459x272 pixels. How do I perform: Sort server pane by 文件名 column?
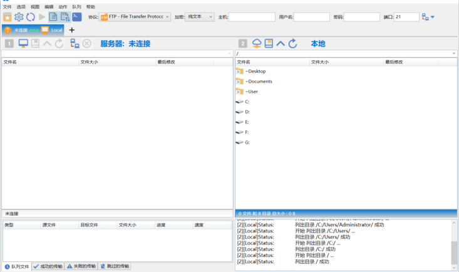tap(41, 62)
